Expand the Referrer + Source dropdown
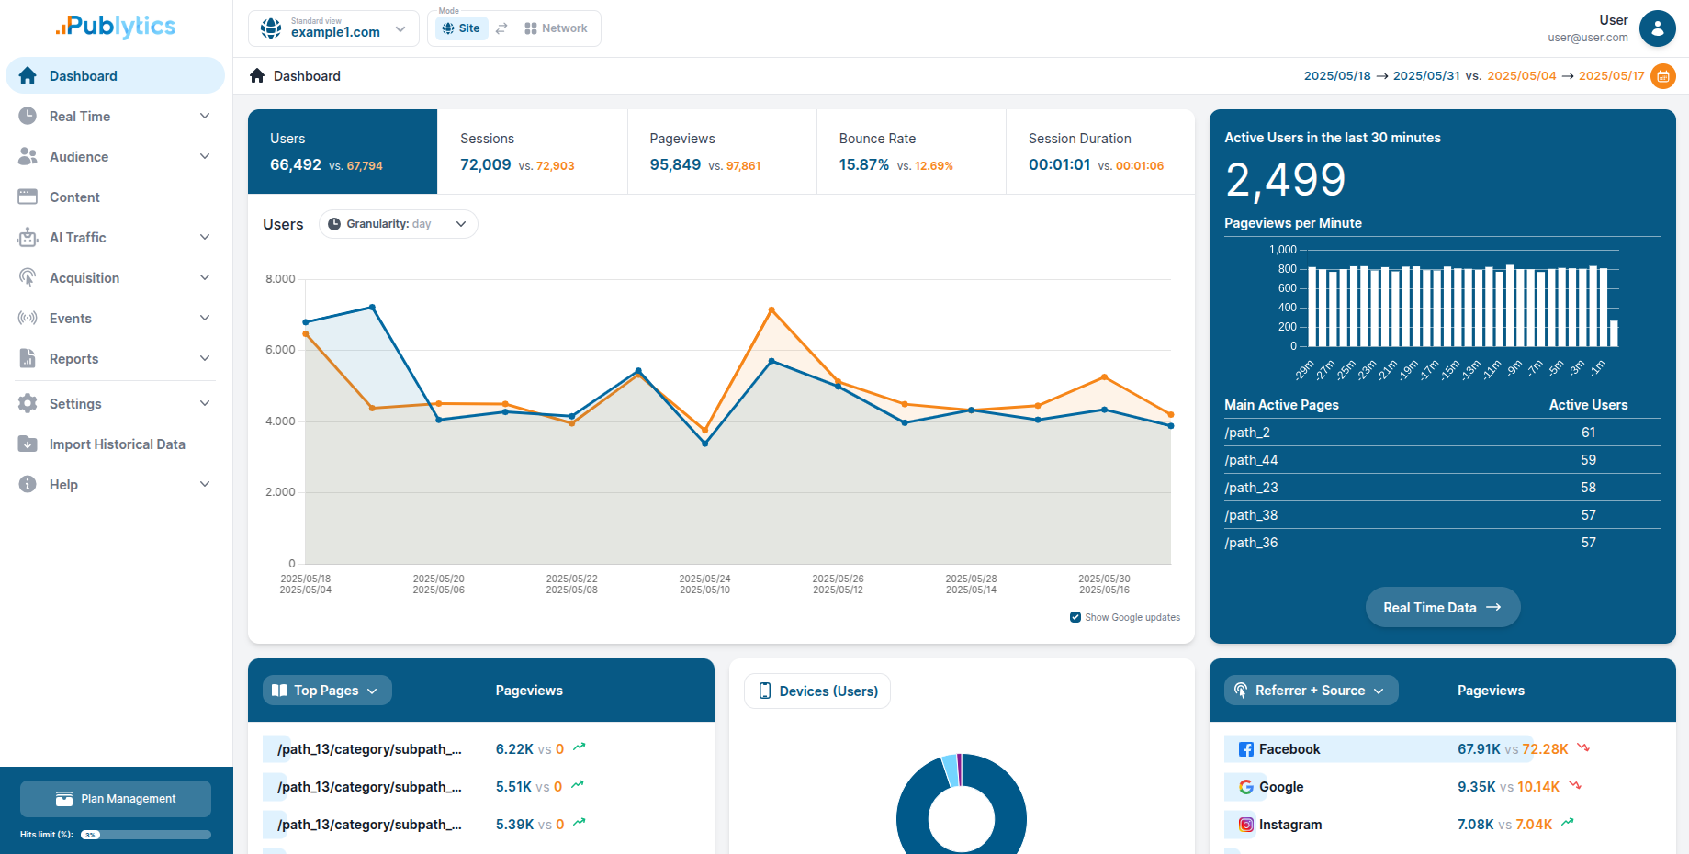Screen dimensions: 1689x854 click(1311, 690)
